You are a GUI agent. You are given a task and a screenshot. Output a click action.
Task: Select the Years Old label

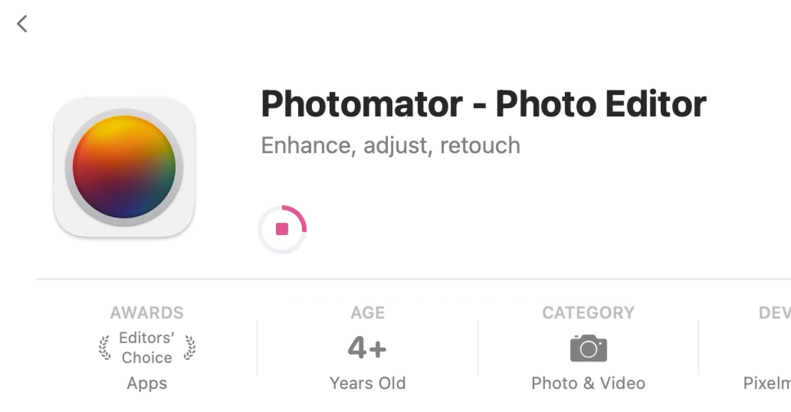pos(367,383)
